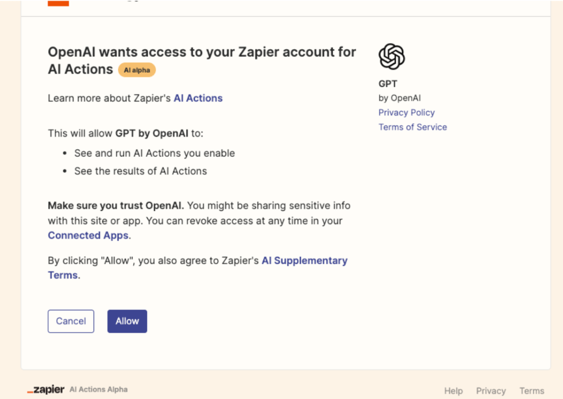Image resolution: width=563 pixels, height=399 pixels.
Task: Open the AI Supplementary Terms link
Action: (x=304, y=260)
